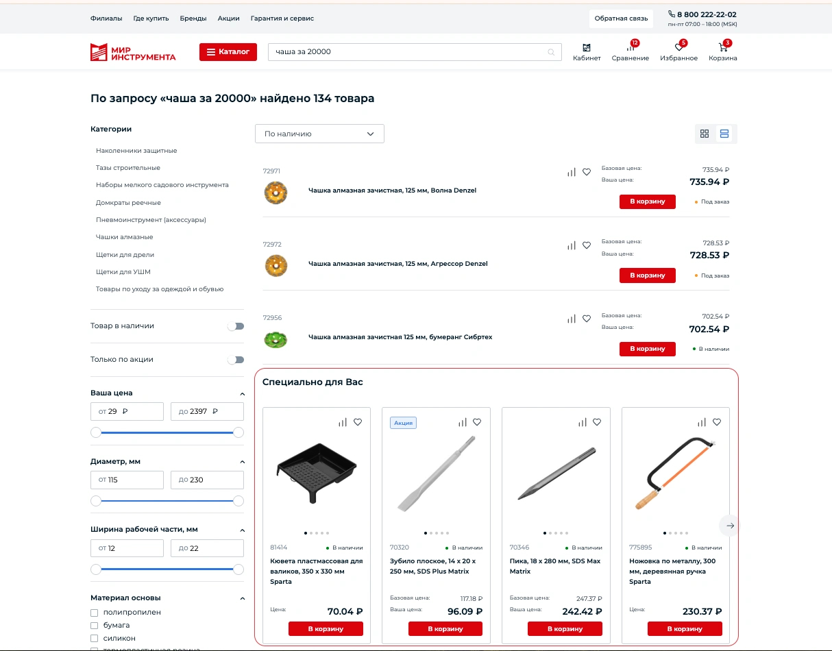The height and width of the screenshot is (651, 832).
Task: Add Волна Denzel чашка в корзину
Action: [x=648, y=201]
